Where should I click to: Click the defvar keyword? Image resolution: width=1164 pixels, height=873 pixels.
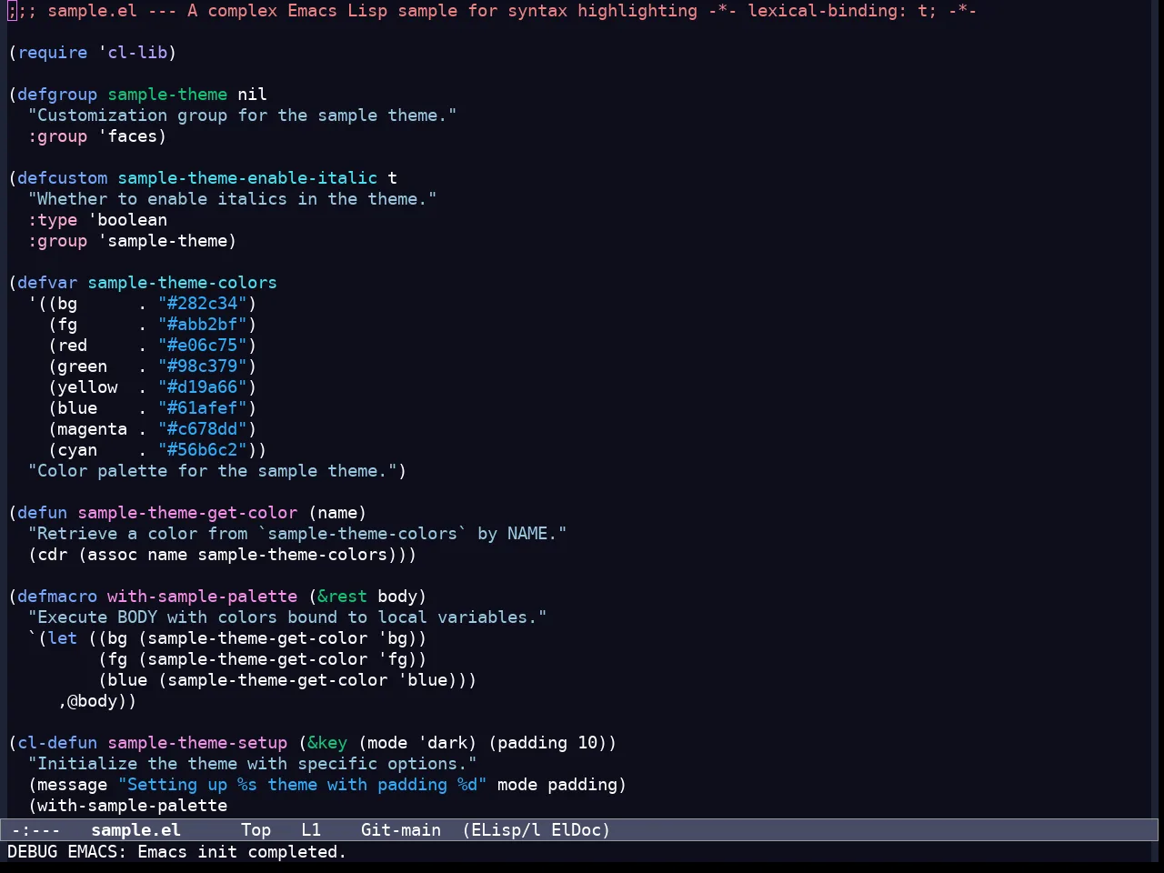coord(47,282)
